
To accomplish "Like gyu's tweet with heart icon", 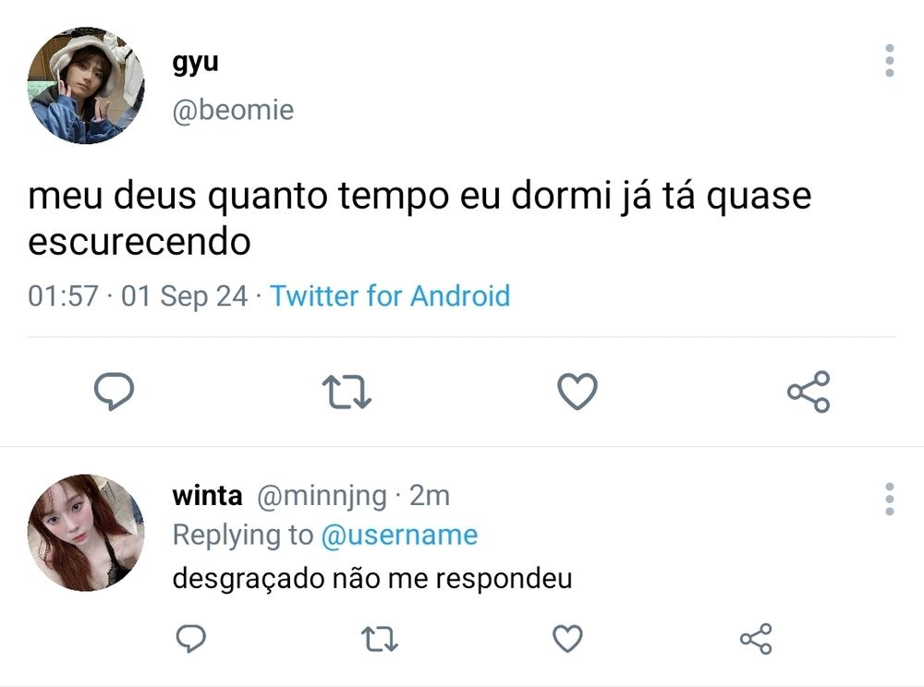I will (577, 392).
